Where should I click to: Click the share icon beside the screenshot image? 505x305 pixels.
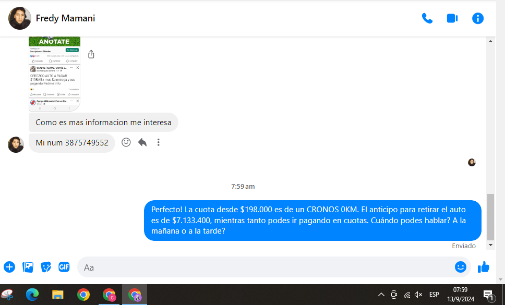(91, 54)
